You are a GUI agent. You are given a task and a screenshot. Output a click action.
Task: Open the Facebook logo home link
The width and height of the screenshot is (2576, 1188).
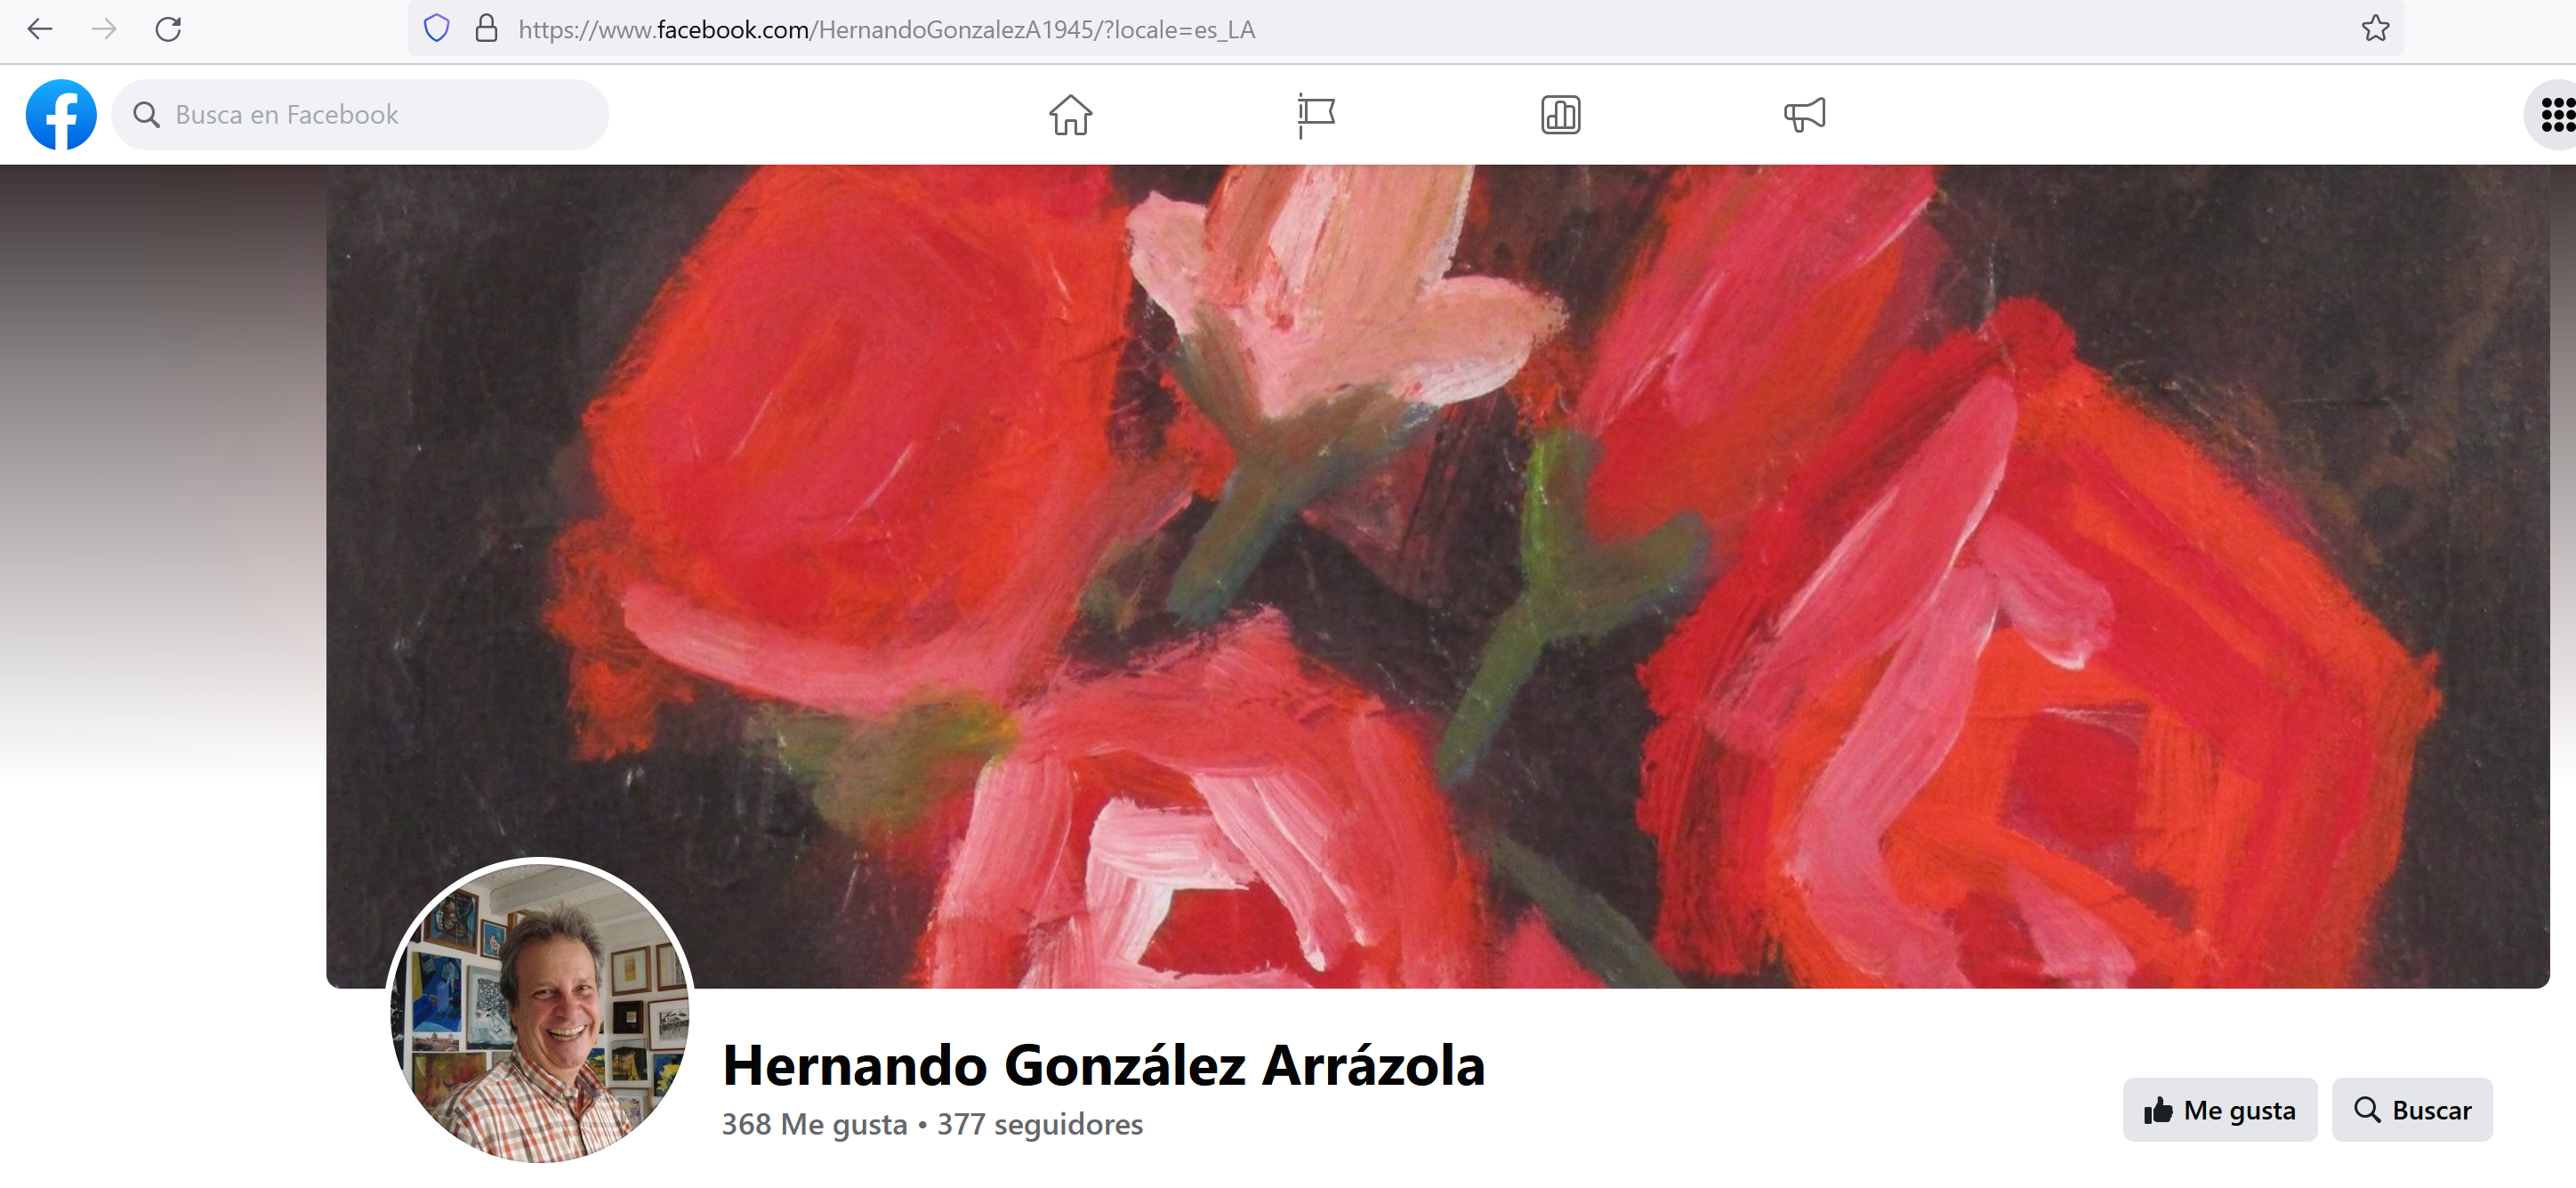pyautogui.click(x=61, y=115)
